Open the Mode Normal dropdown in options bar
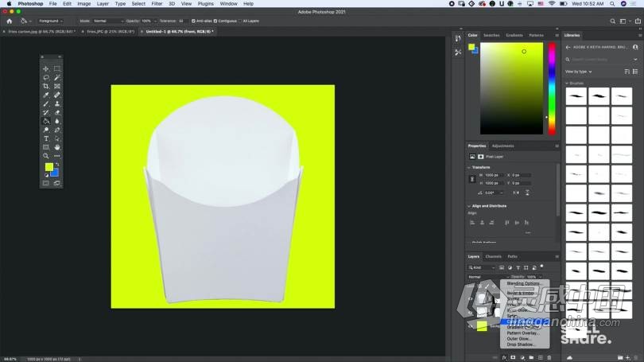The width and height of the screenshot is (644, 362). (107, 21)
